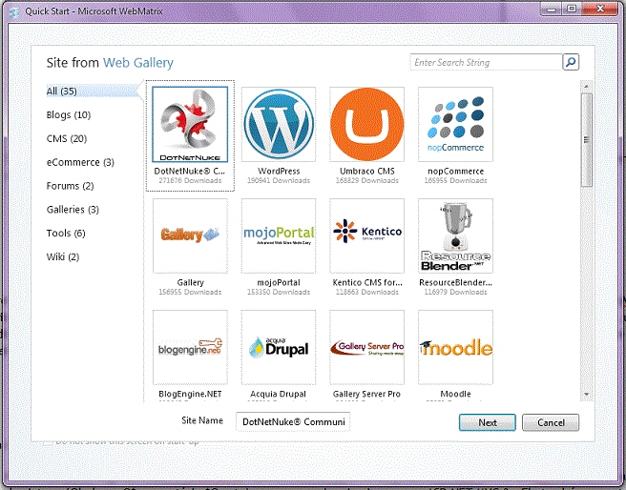Click the Next button
This screenshot has height=490, width=626.
[x=488, y=422]
